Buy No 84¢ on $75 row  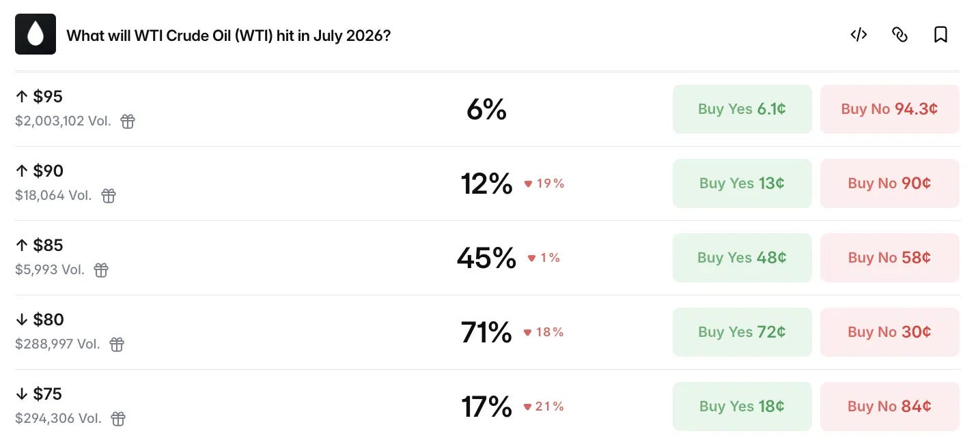pos(889,407)
